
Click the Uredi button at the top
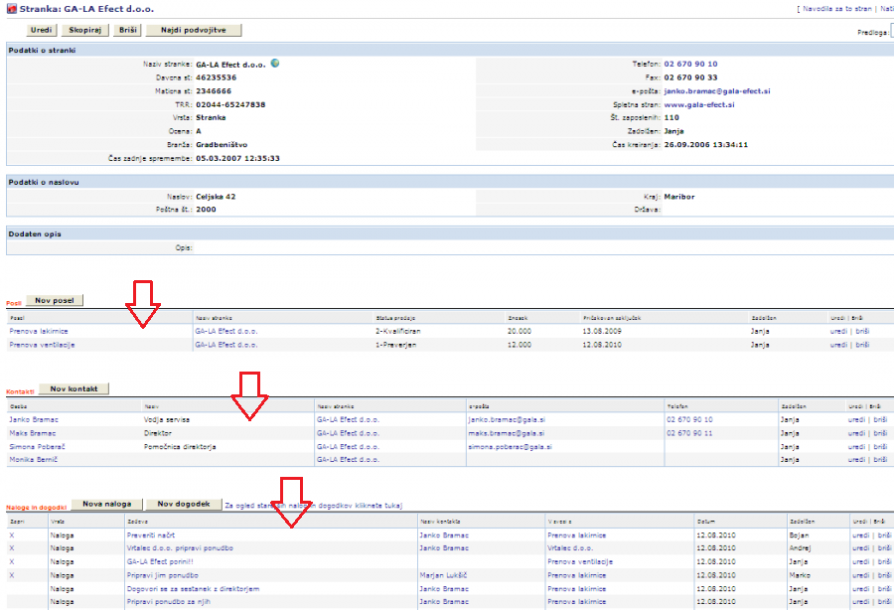pos(42,31)
